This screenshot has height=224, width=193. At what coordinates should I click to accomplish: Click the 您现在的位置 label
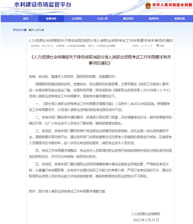[x=20, y=30]
